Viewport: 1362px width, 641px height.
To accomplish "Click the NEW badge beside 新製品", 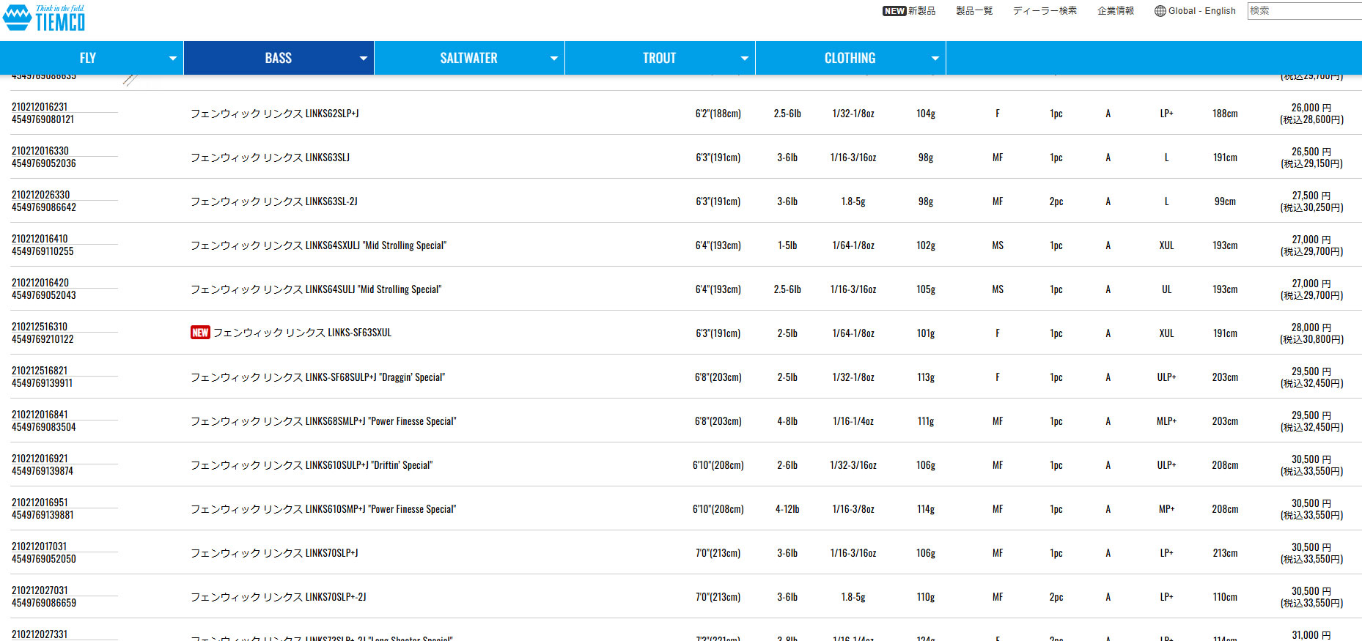I will [x=894, y=11].
